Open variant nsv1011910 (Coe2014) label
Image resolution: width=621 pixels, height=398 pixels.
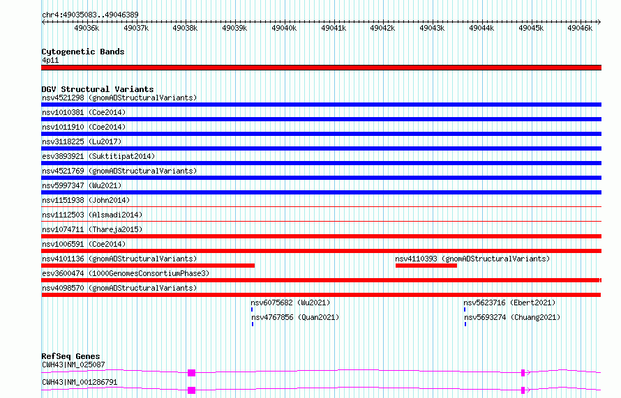point(84,127)
